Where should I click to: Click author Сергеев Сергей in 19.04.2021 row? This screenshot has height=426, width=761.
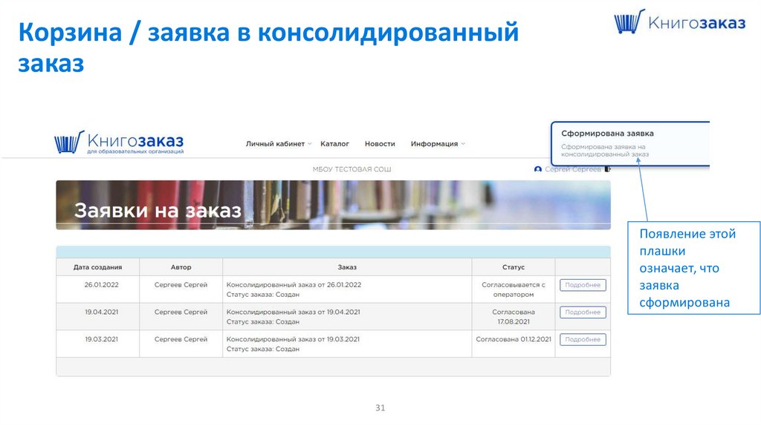pos(181,312)
